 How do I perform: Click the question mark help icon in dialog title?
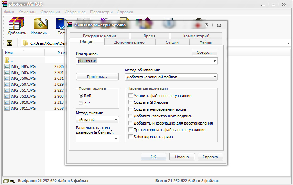coord(206,25)
